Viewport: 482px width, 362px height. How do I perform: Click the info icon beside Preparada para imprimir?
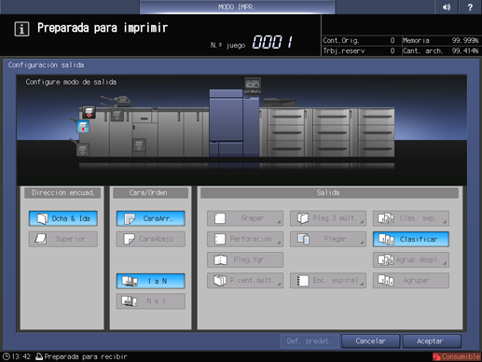point(21,29)
